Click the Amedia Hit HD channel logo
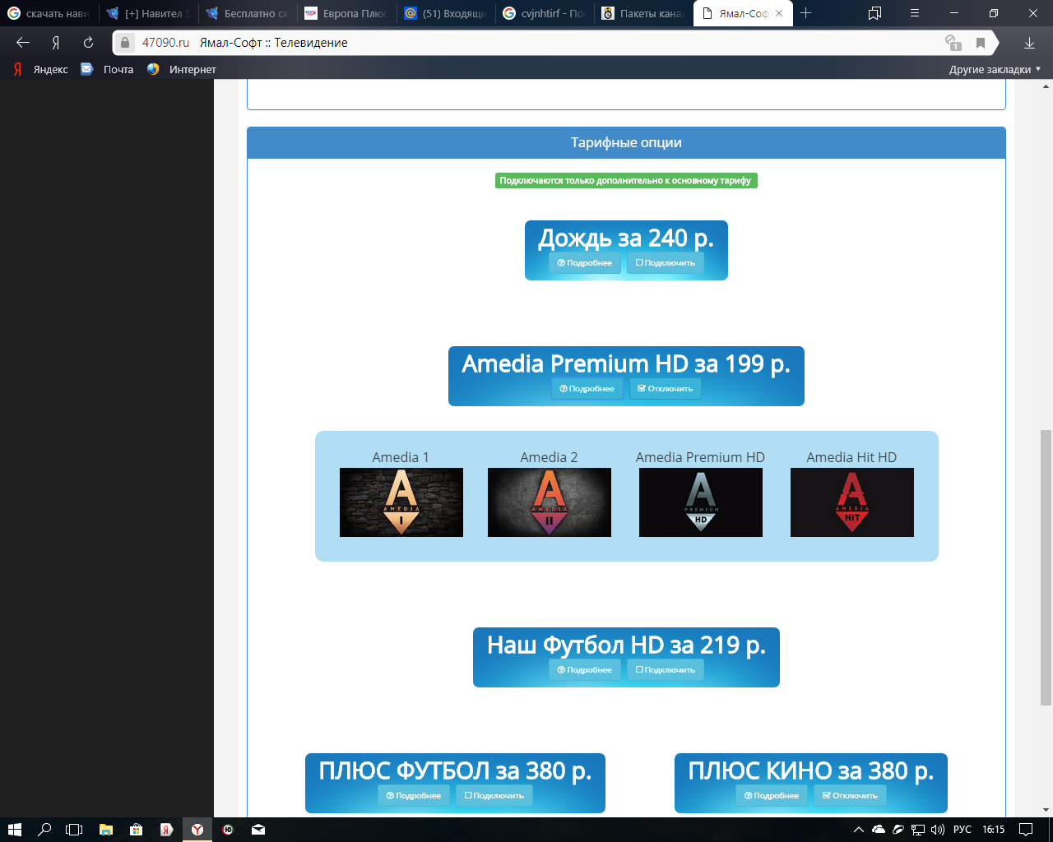 tap(852, 502)
